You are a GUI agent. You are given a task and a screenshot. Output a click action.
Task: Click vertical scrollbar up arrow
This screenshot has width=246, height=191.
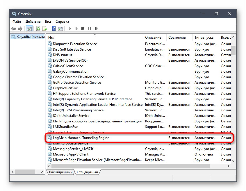click(233, 37)
